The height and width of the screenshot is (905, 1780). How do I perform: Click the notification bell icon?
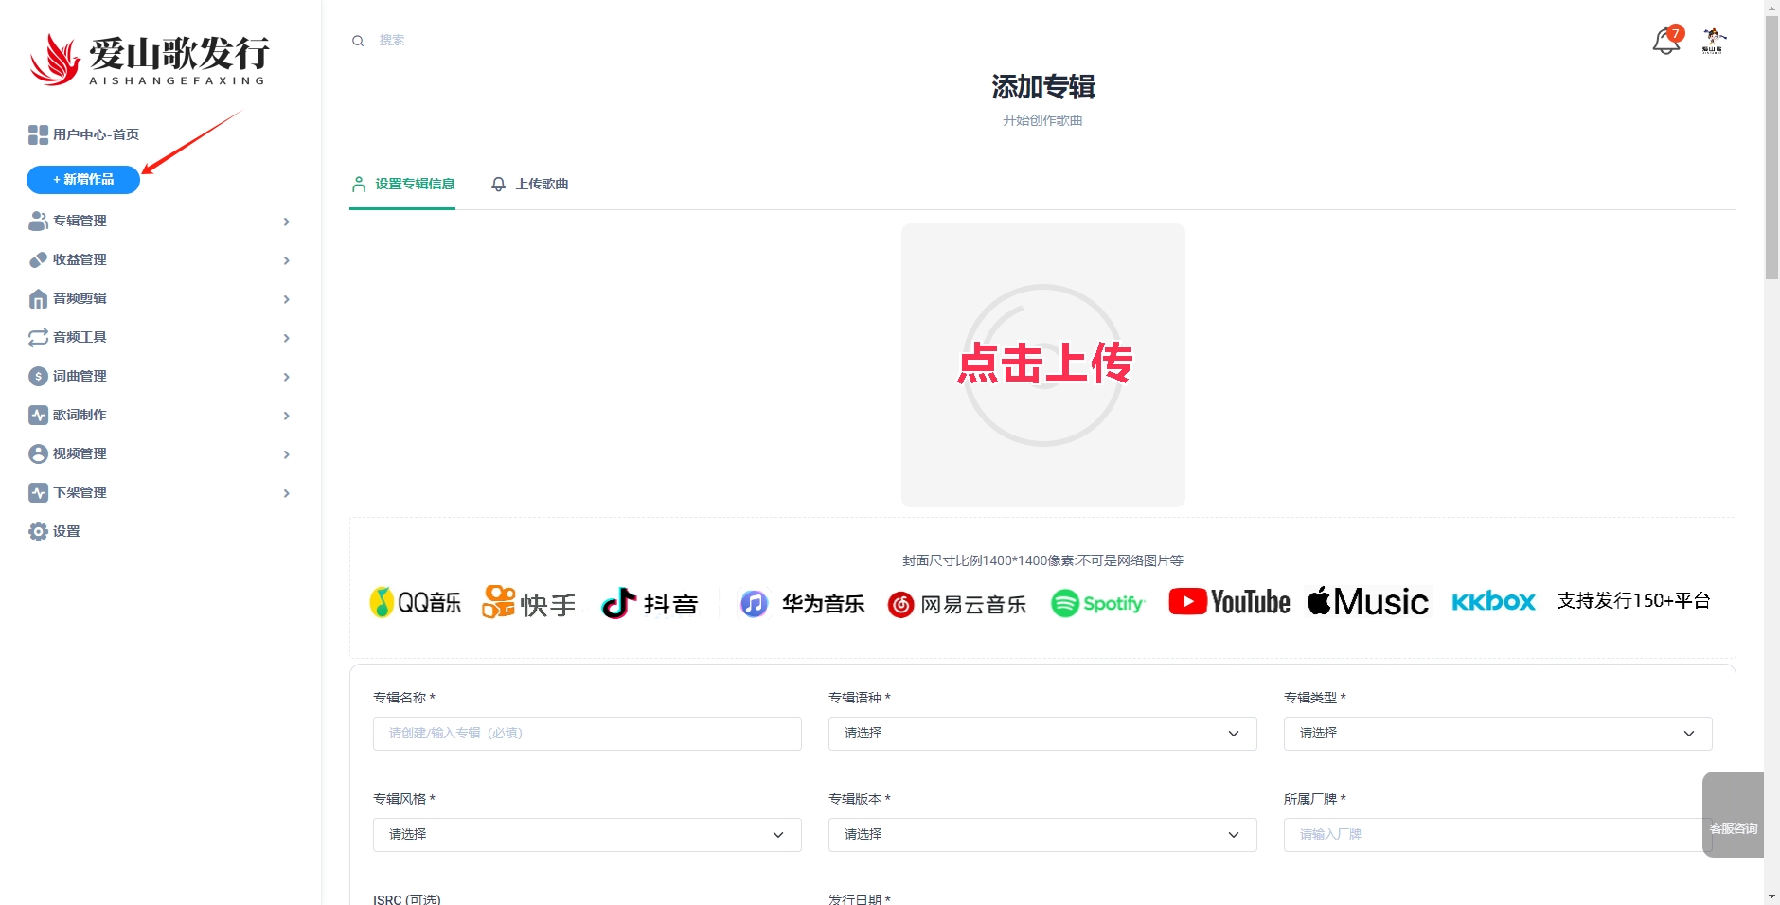tap(1665, 42)
